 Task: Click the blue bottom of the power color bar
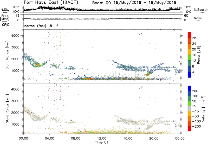(190, 75)
